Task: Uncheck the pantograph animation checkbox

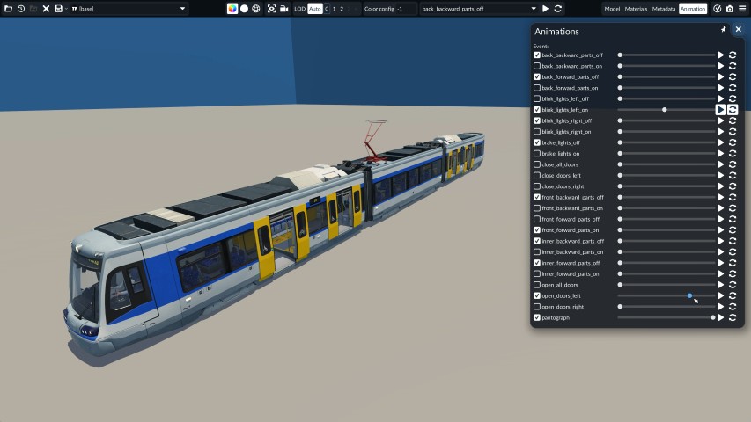Action: point(537,317)
